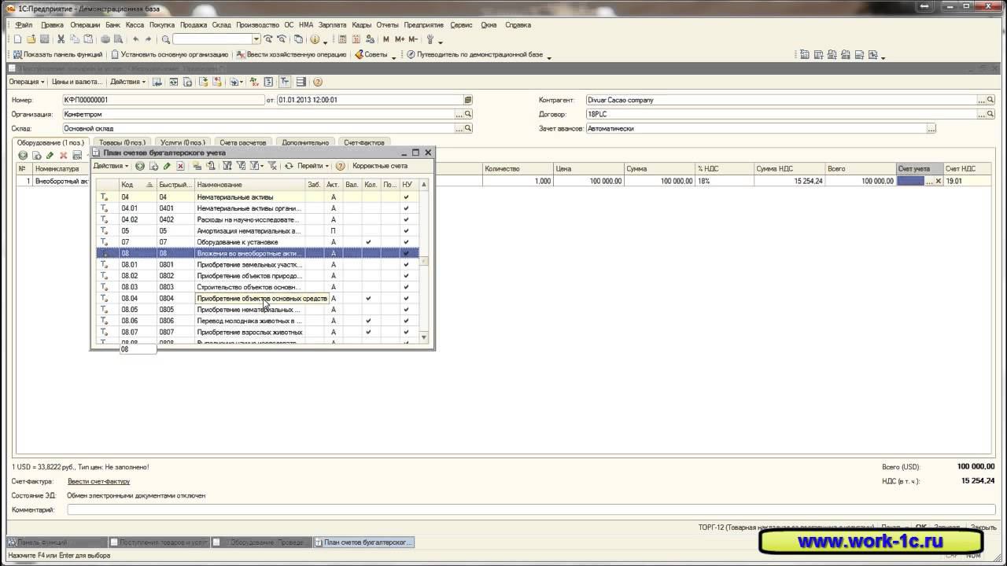Open the selection ellipsis for Зачет авансов

[931, 128]
